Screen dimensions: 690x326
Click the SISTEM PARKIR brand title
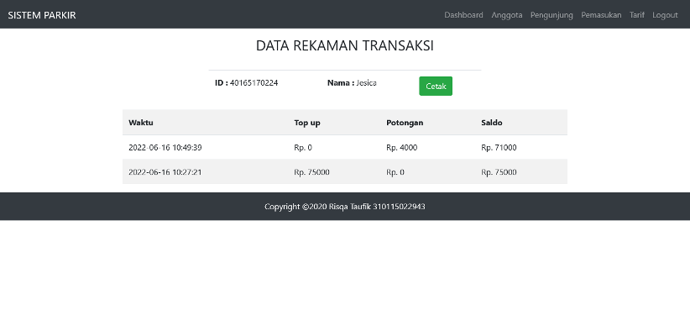click(42, 15)
